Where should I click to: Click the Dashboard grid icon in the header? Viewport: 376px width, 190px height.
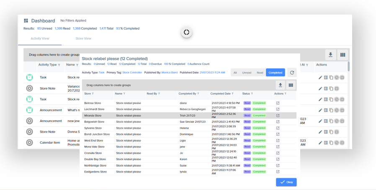point(26,20)
